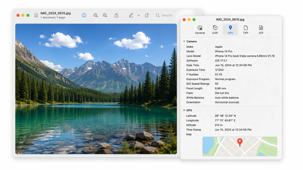Select the Longitude value 77° 13' 45.67" E
Screen dimensions: 303x170
coord(225,120)
